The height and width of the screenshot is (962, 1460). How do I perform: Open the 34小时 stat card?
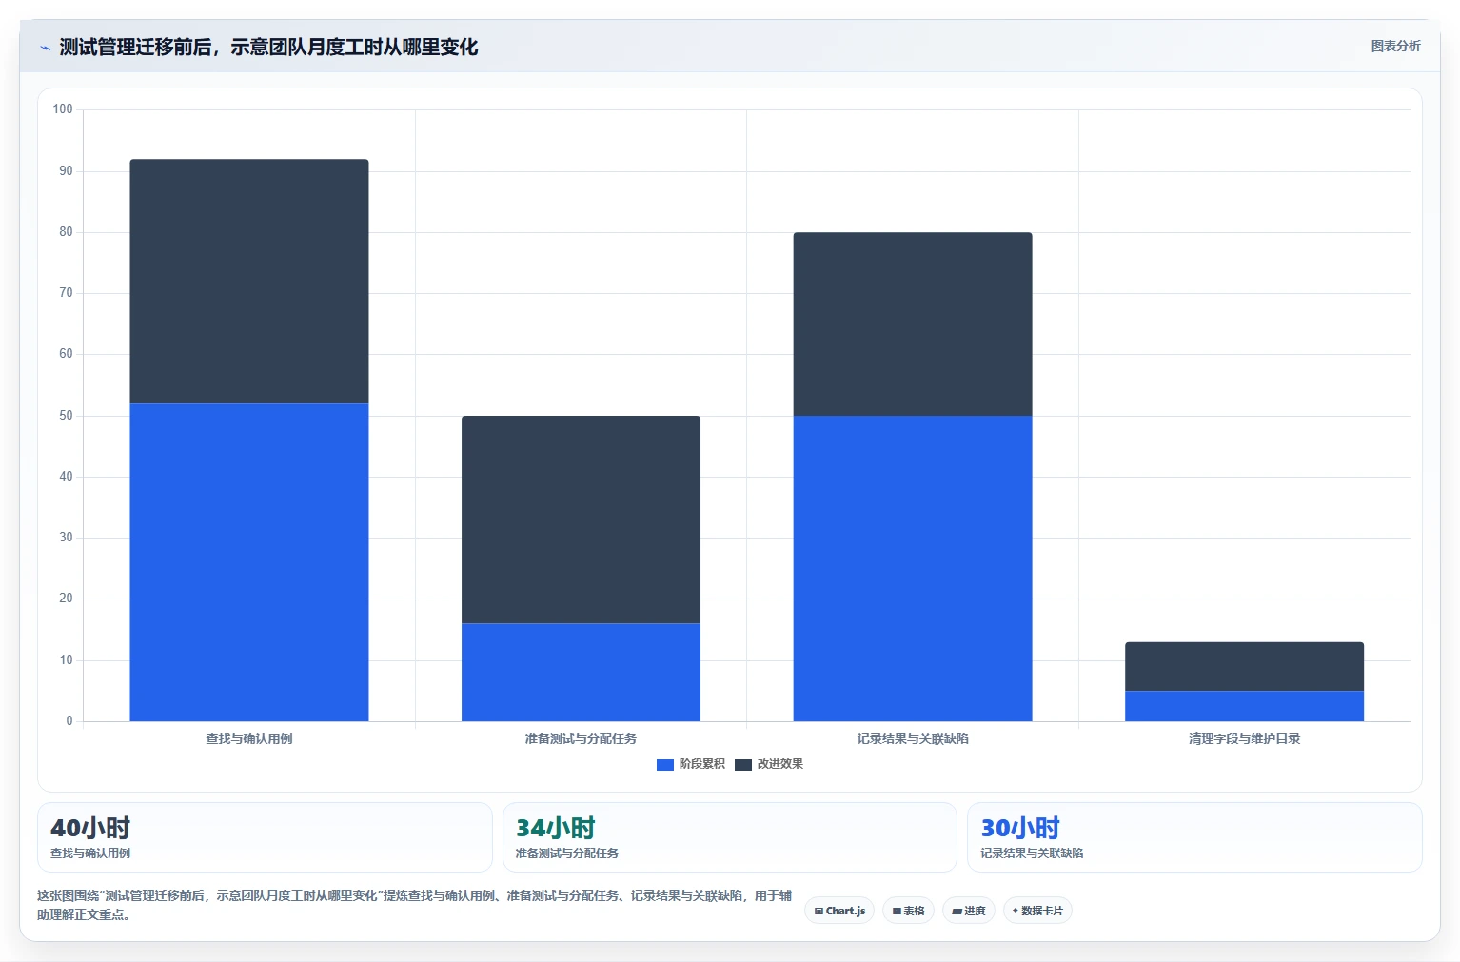tap(729, 837)
